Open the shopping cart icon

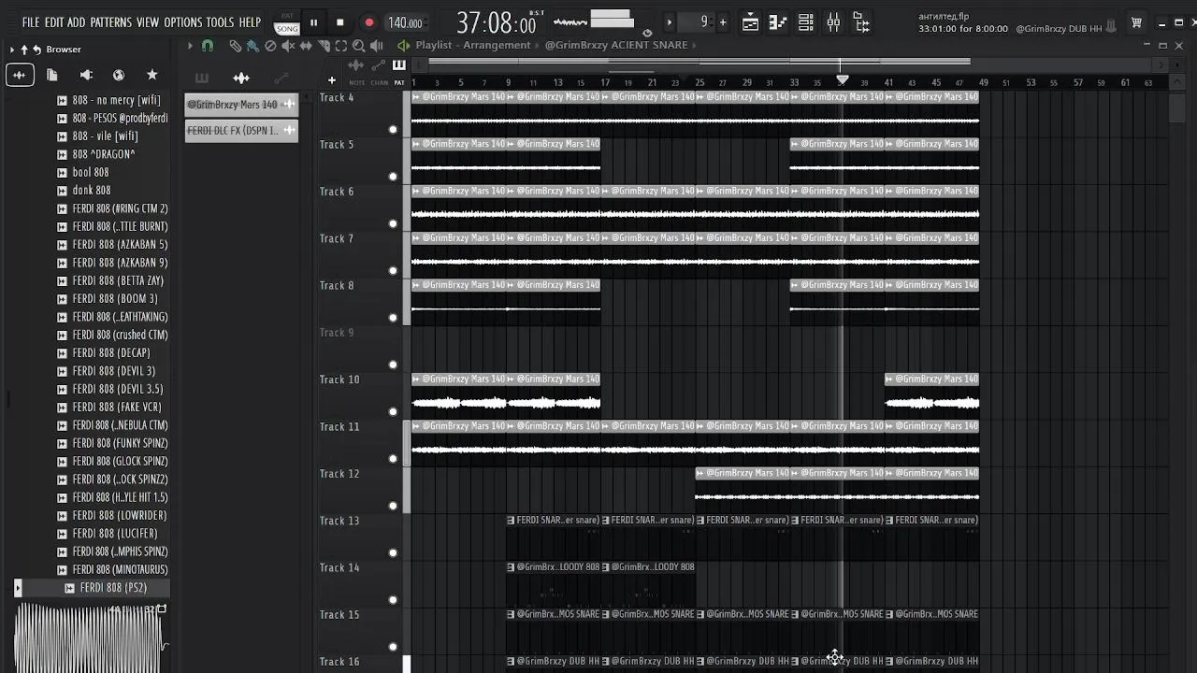click(x=1137, y=22)
